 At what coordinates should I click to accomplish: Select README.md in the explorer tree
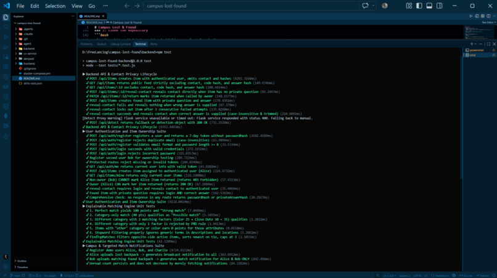44,78
